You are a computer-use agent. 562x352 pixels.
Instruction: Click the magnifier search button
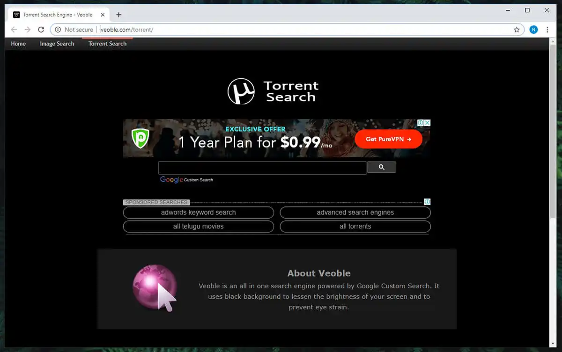coord(381,167)
